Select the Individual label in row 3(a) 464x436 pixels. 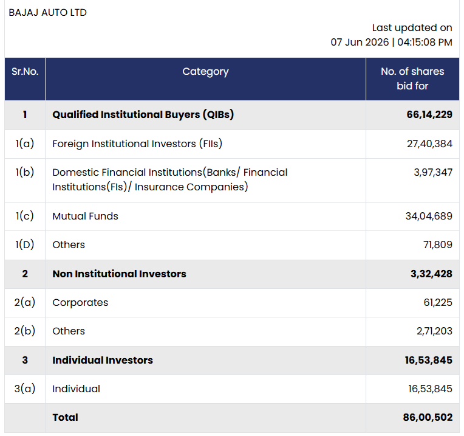point(77,389)
